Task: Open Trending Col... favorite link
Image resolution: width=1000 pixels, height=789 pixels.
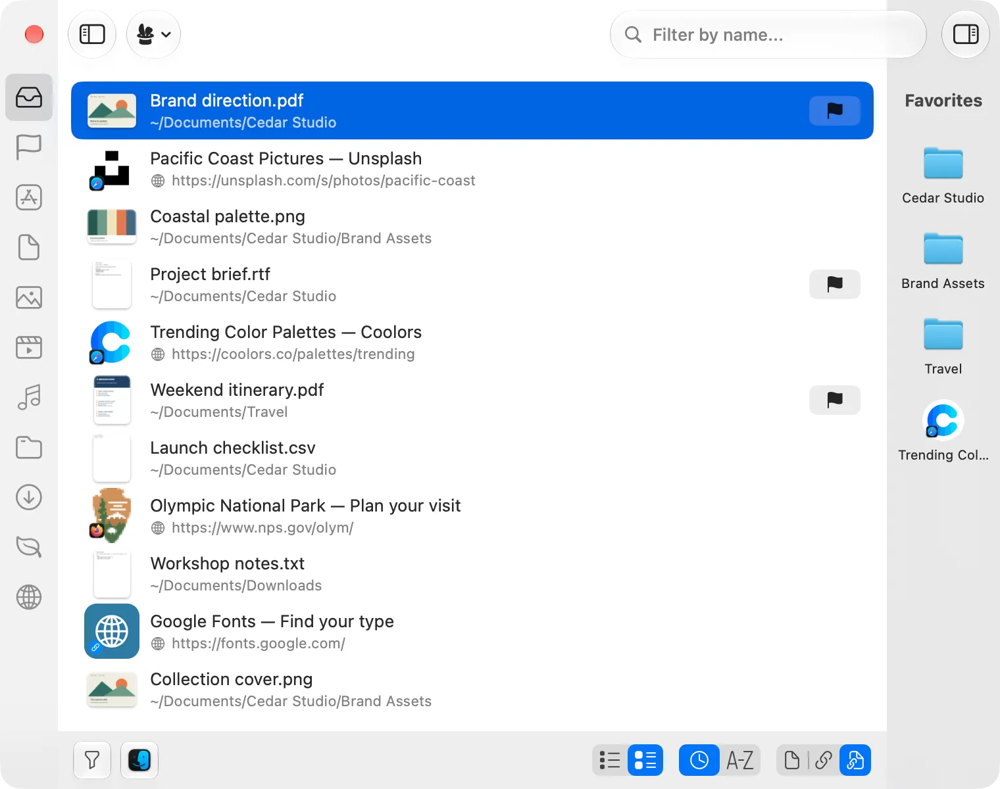Action: 943,430
